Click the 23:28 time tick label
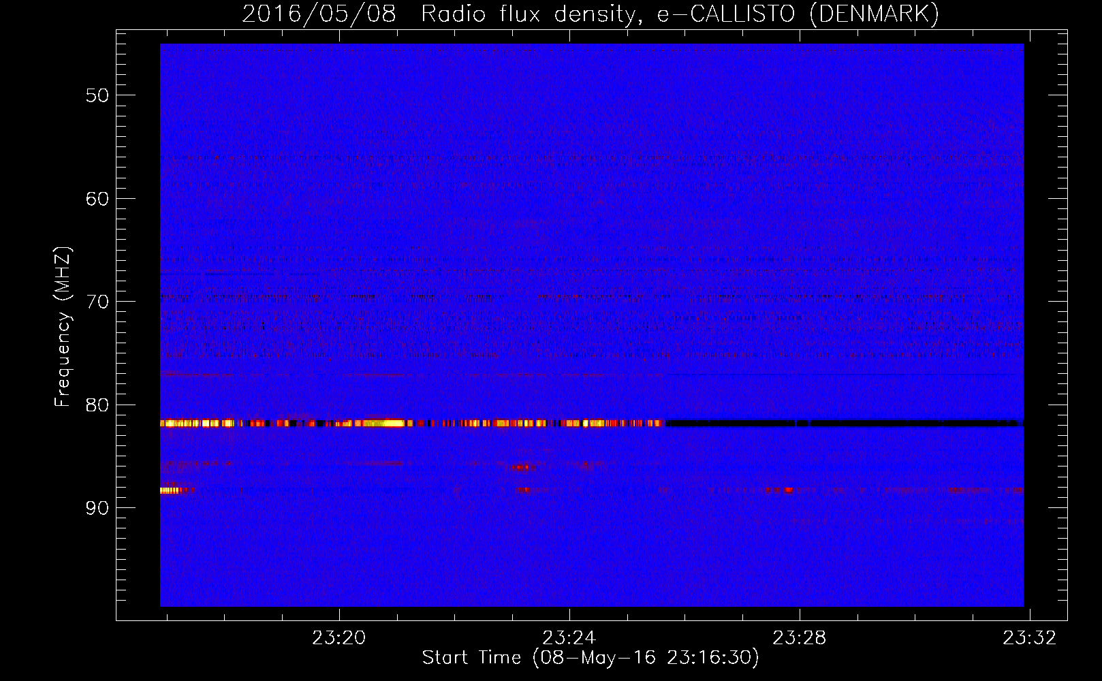 click(x=800, y=638)
